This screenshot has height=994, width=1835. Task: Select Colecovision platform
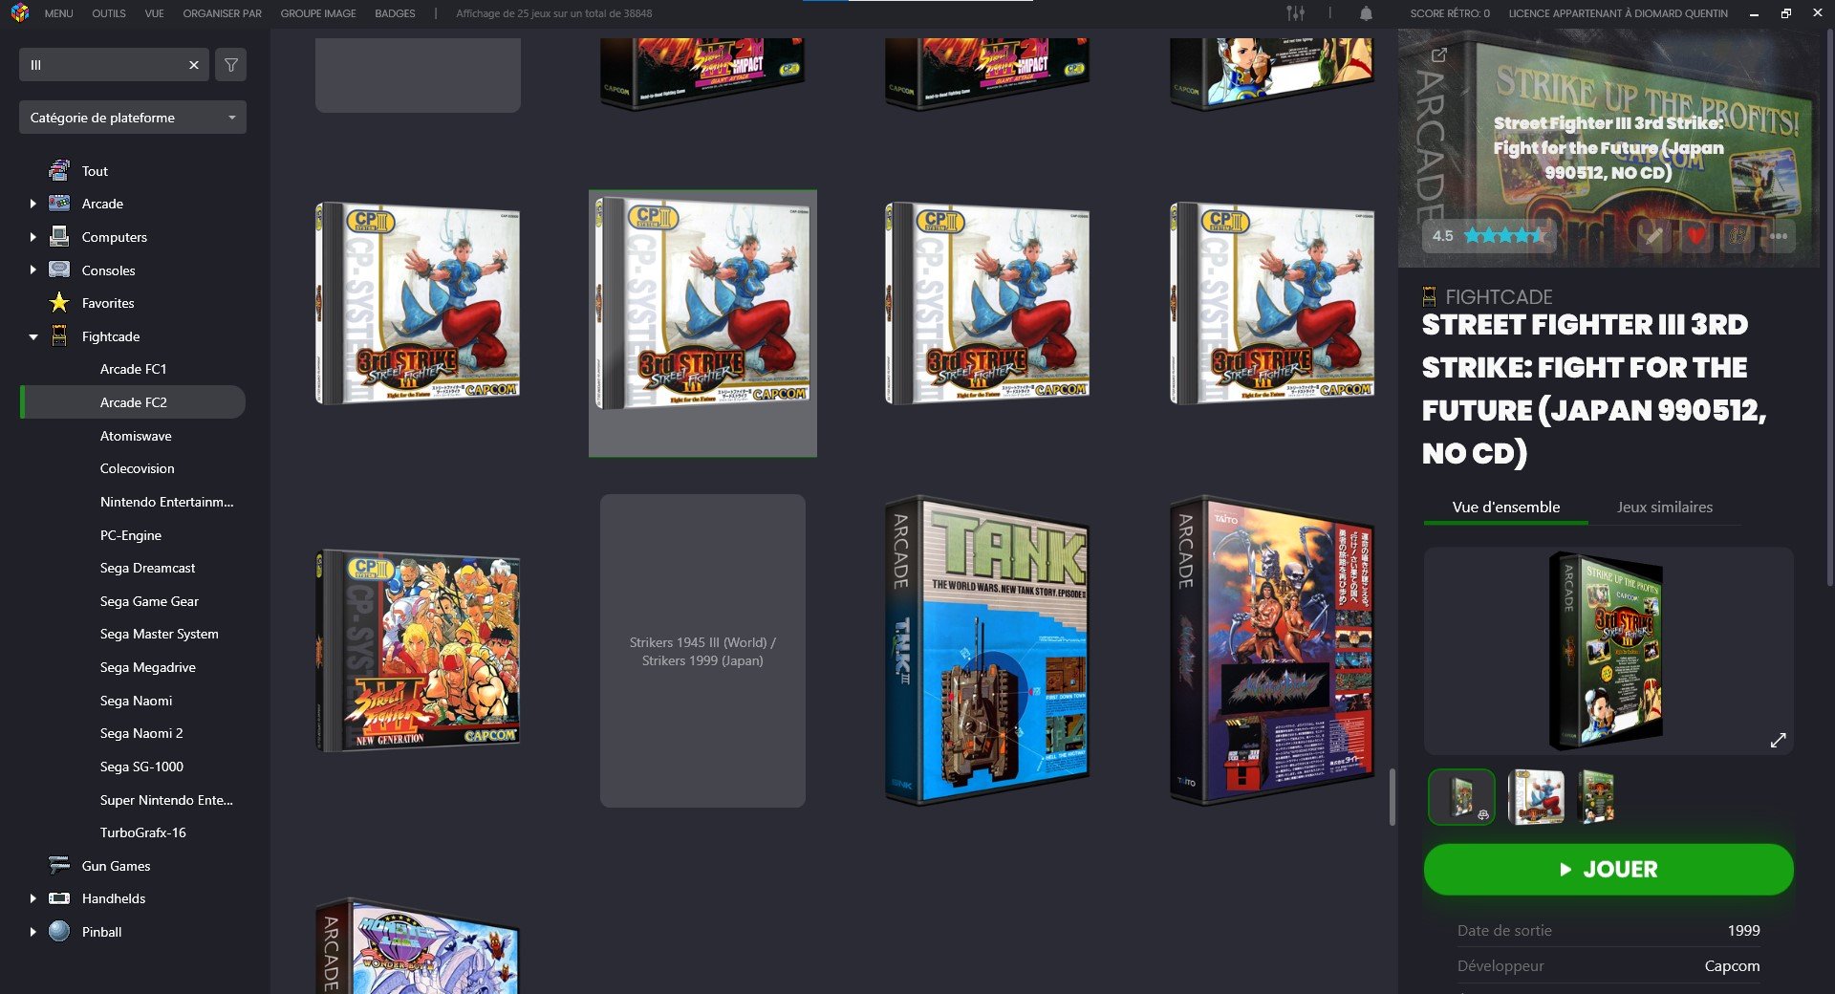point(137,468)
